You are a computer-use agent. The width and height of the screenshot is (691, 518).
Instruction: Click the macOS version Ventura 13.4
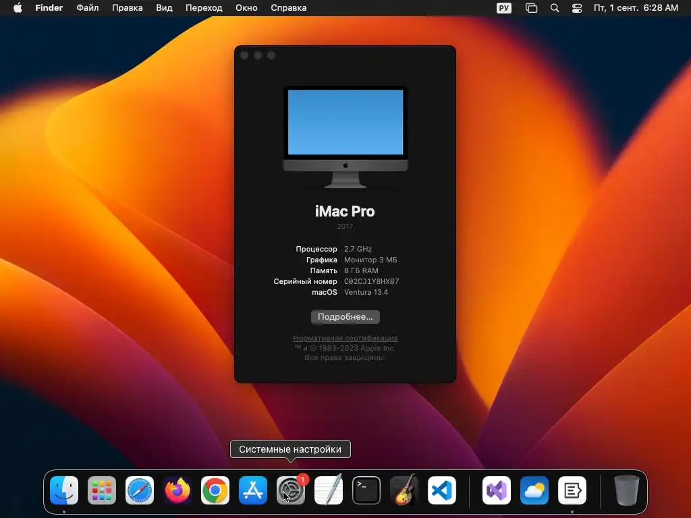tap(366, 292)
